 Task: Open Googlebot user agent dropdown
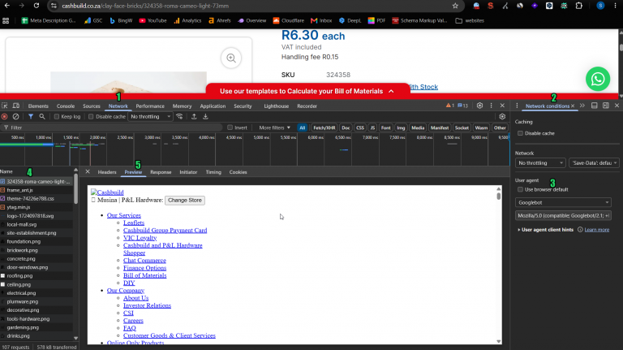pos(563,202)
